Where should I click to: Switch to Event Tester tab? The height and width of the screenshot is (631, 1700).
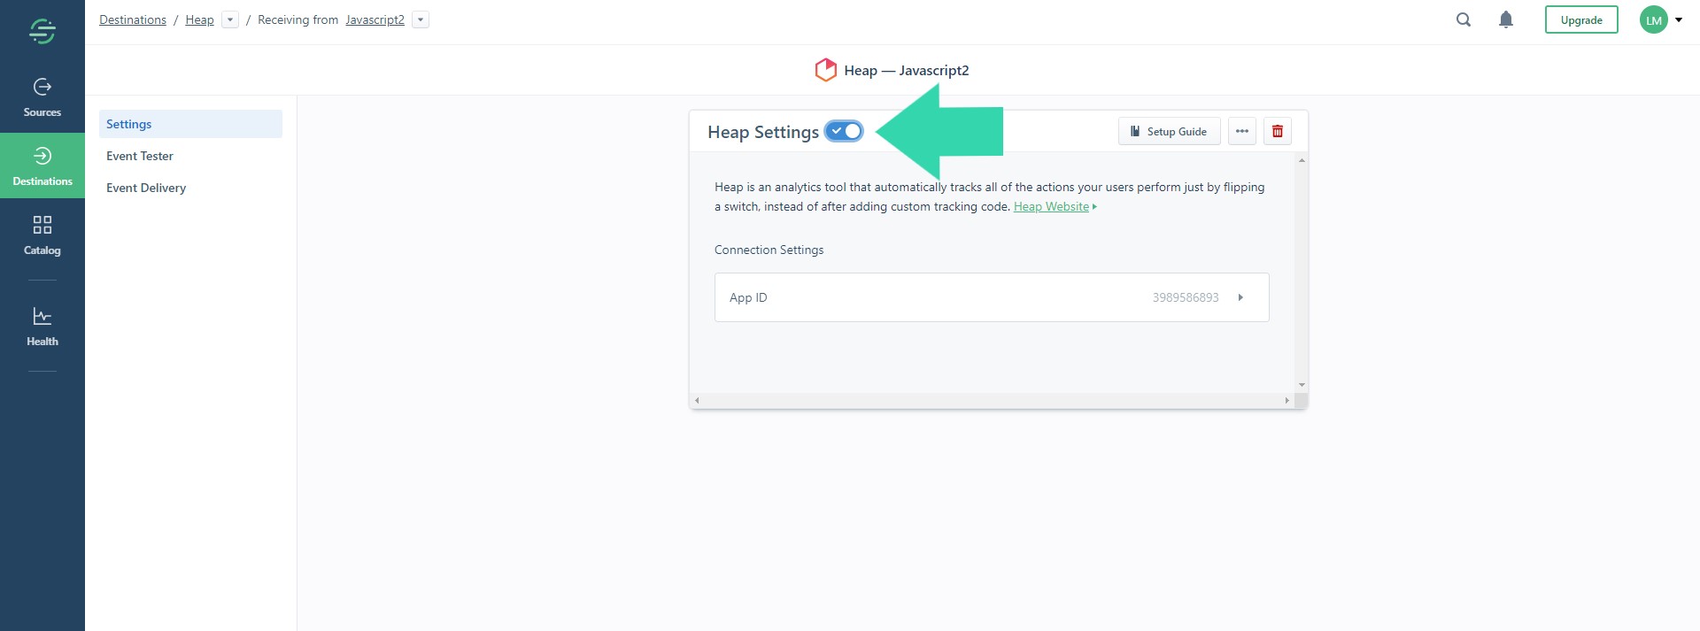(140, 156)
